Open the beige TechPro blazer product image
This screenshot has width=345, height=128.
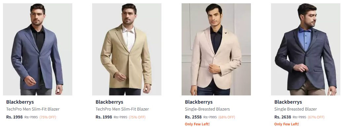tap(127, 49)
